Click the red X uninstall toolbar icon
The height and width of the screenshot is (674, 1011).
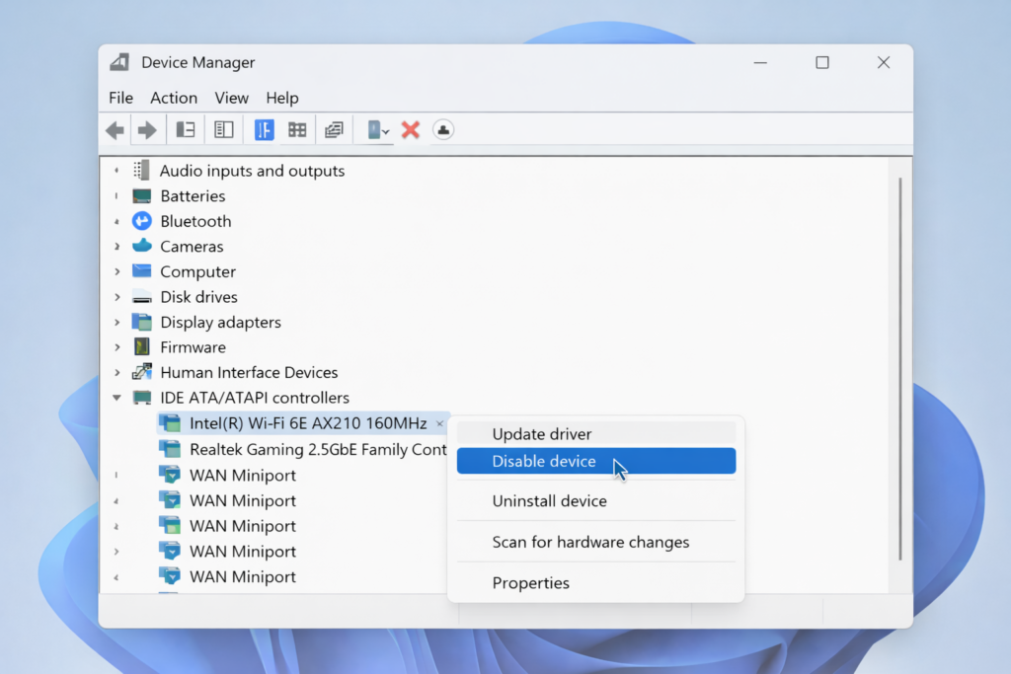[411, 130]
